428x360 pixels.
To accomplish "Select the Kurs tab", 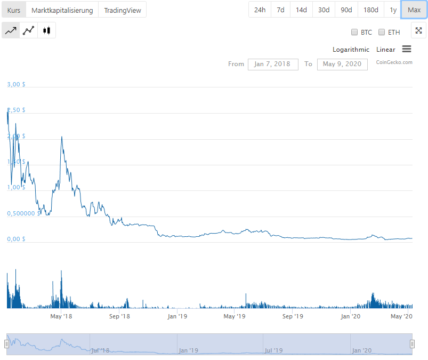I will (x=13, y=10).
